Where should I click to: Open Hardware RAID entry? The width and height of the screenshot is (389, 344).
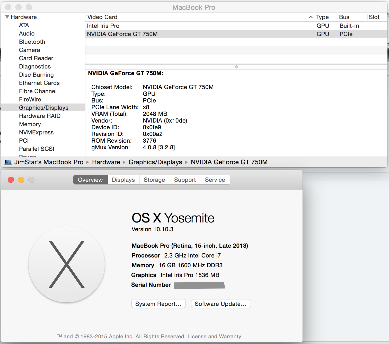(x=40, y=116)
